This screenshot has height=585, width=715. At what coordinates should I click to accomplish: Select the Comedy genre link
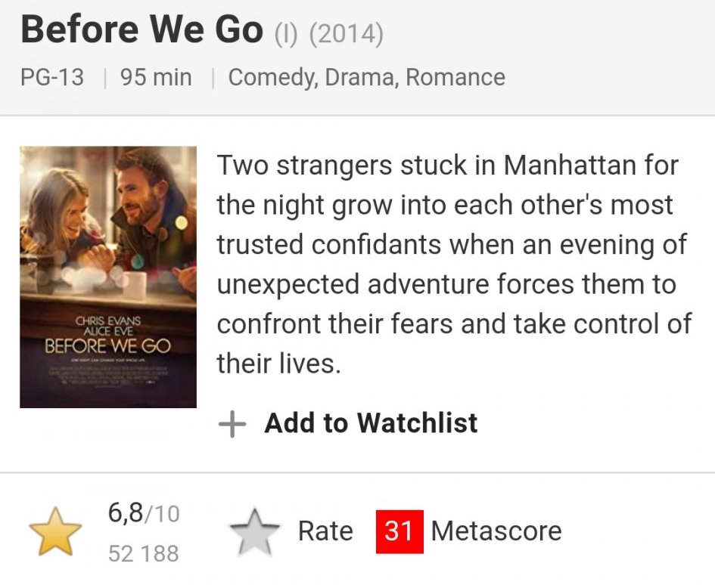pyautogui.click(x=272, y=77)
